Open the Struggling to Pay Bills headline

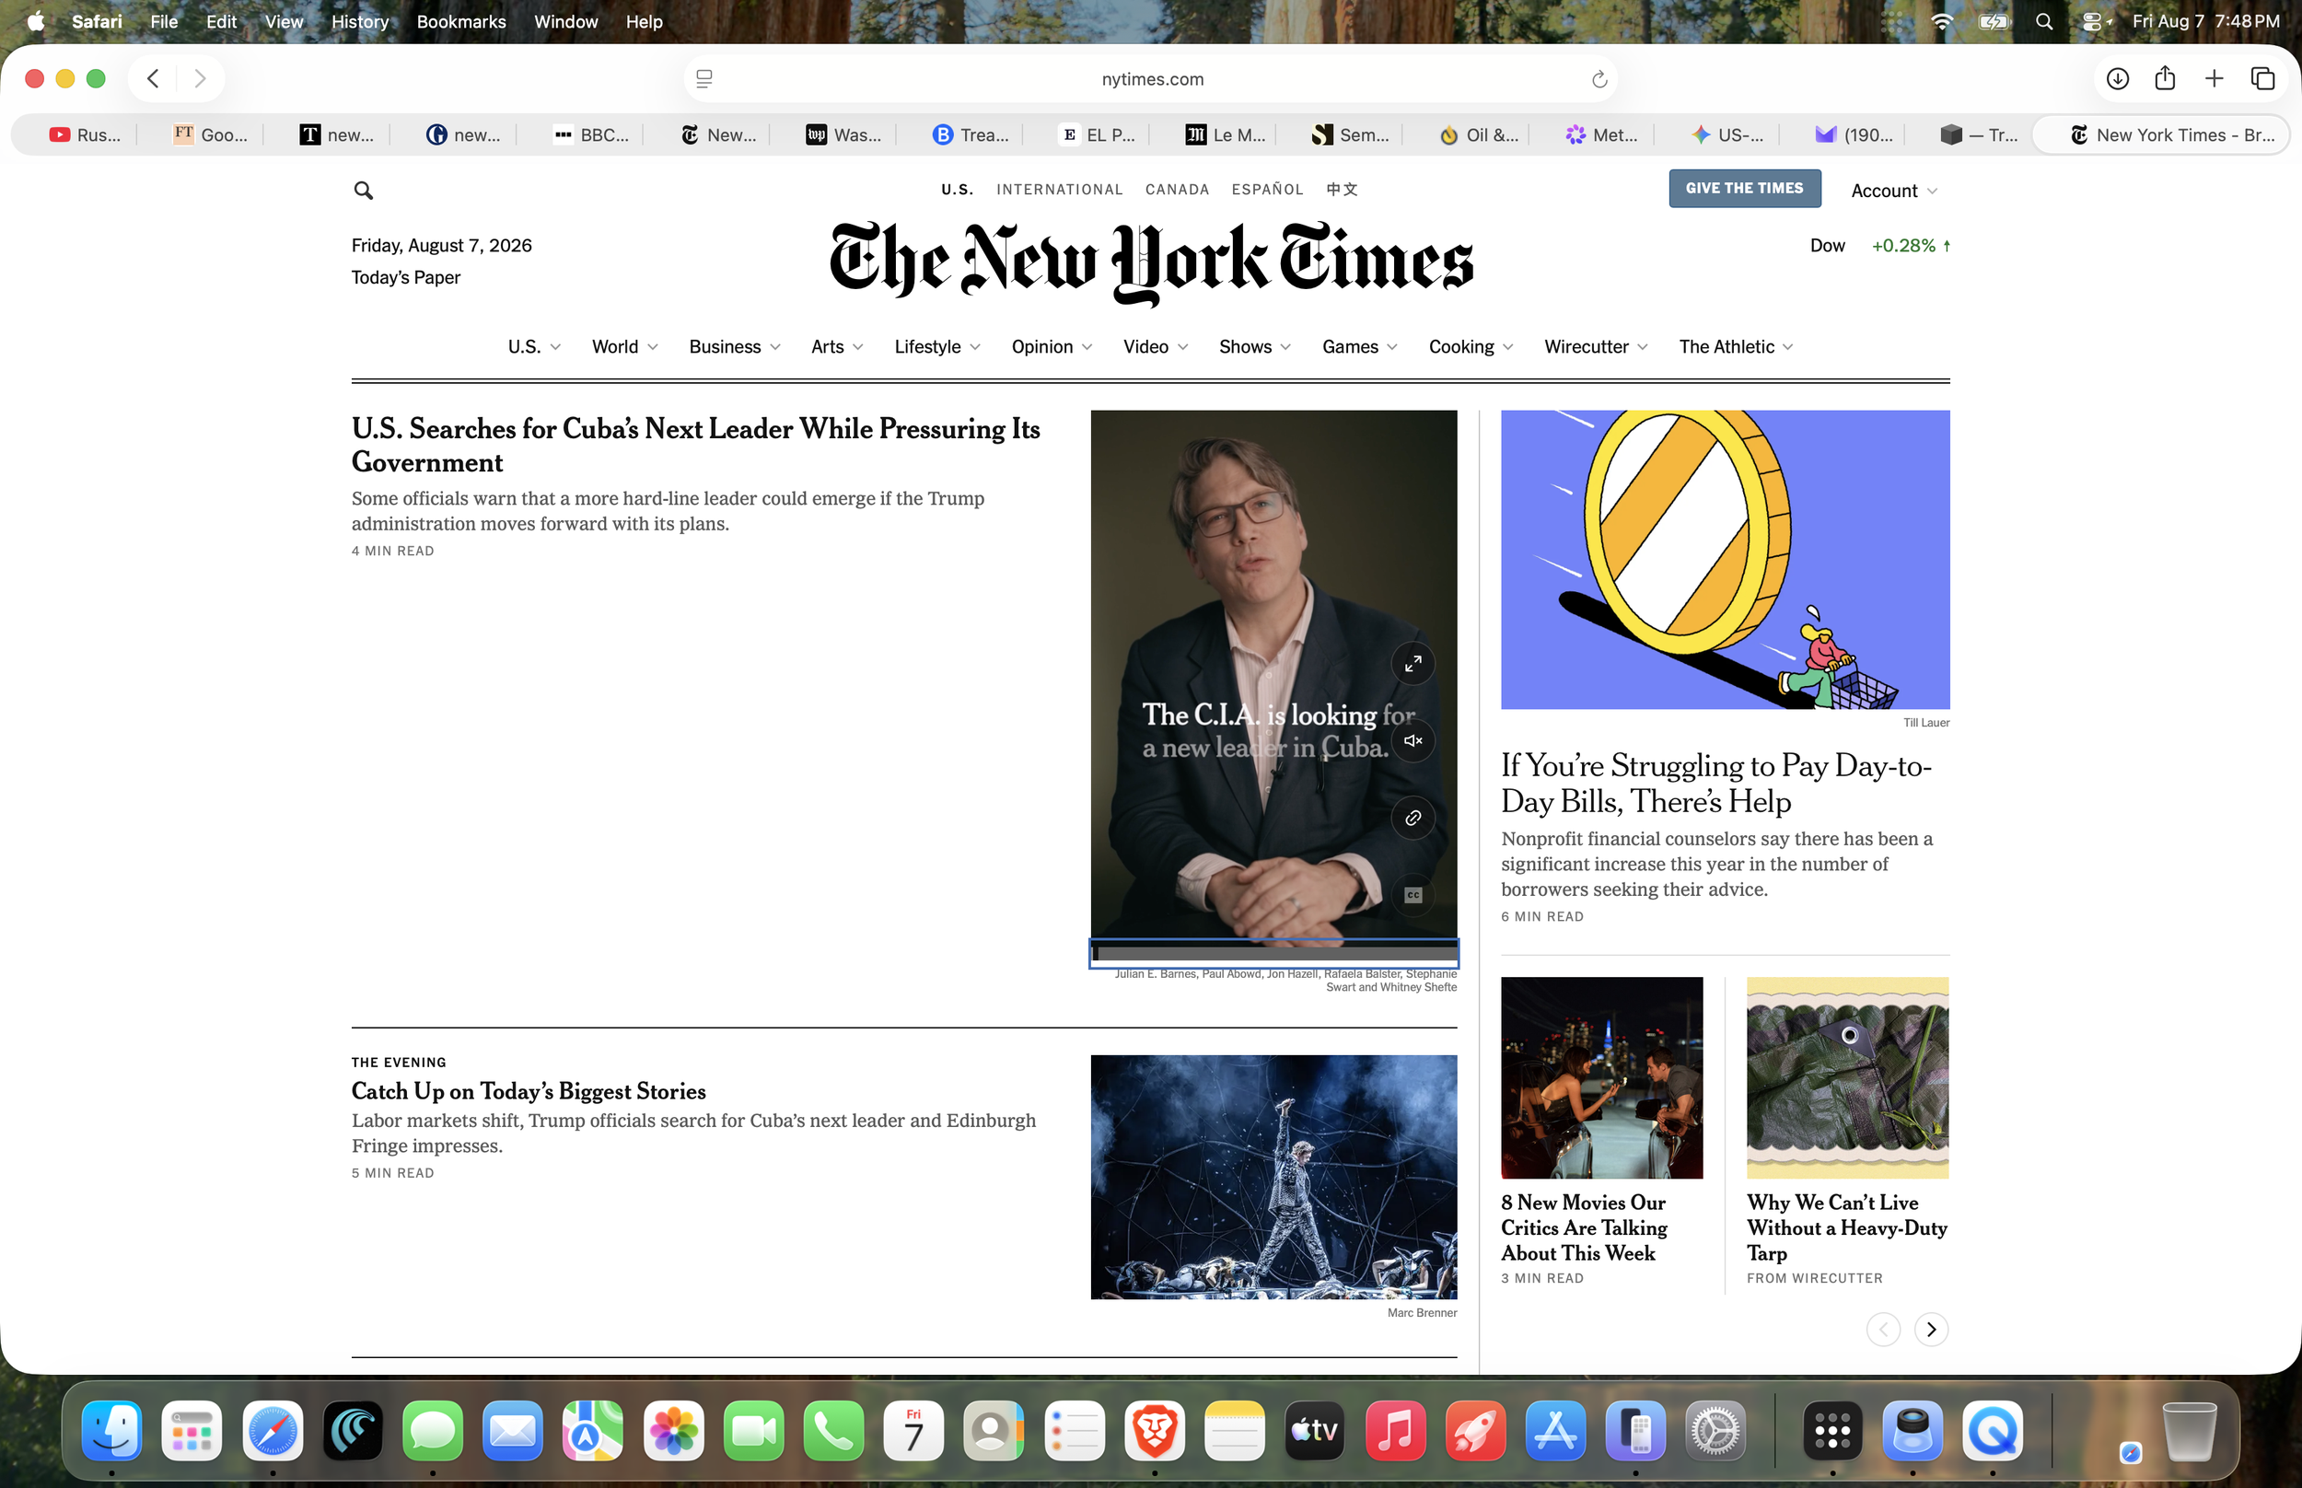pos(1716,784)
